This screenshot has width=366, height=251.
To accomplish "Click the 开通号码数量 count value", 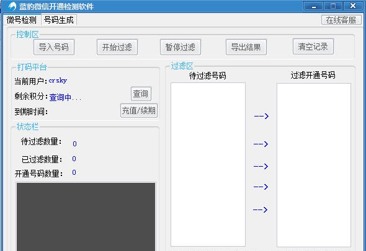I will (x=74, y=172).
